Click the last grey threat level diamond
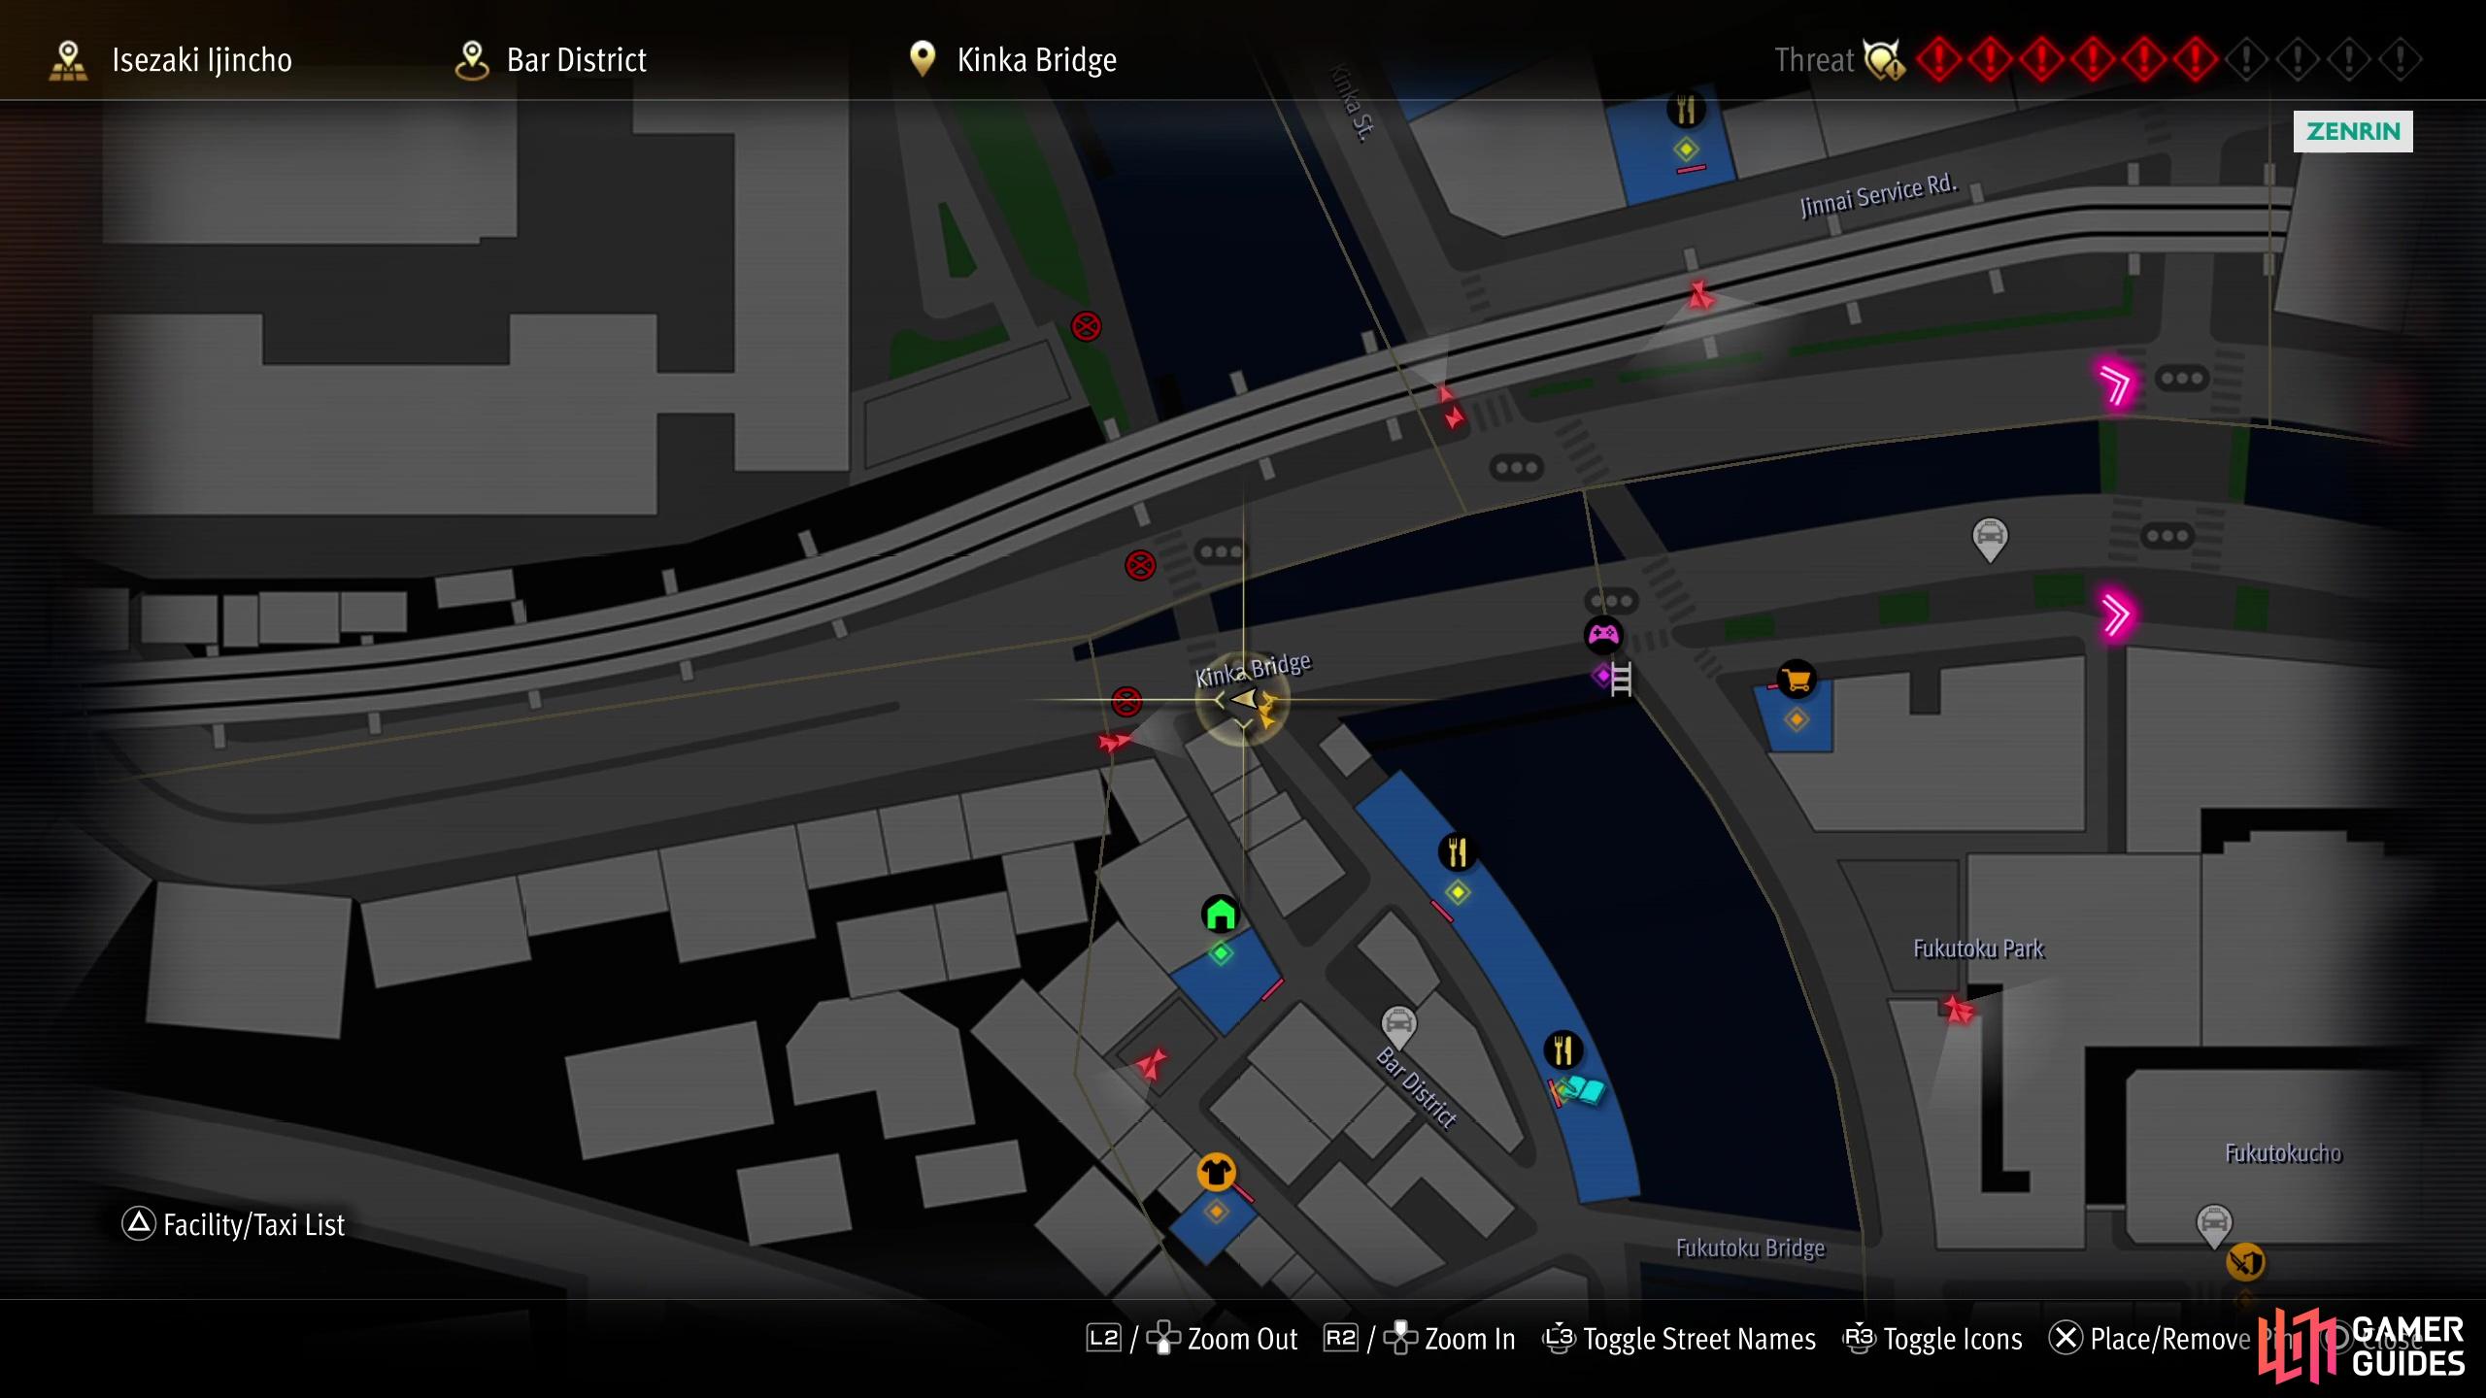This screenshot has height=1398, width=2486. [2400, 60]
